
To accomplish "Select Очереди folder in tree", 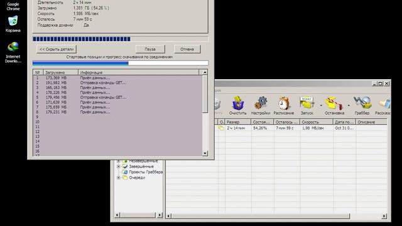I will pyautogui.click(x=137, y=178).
